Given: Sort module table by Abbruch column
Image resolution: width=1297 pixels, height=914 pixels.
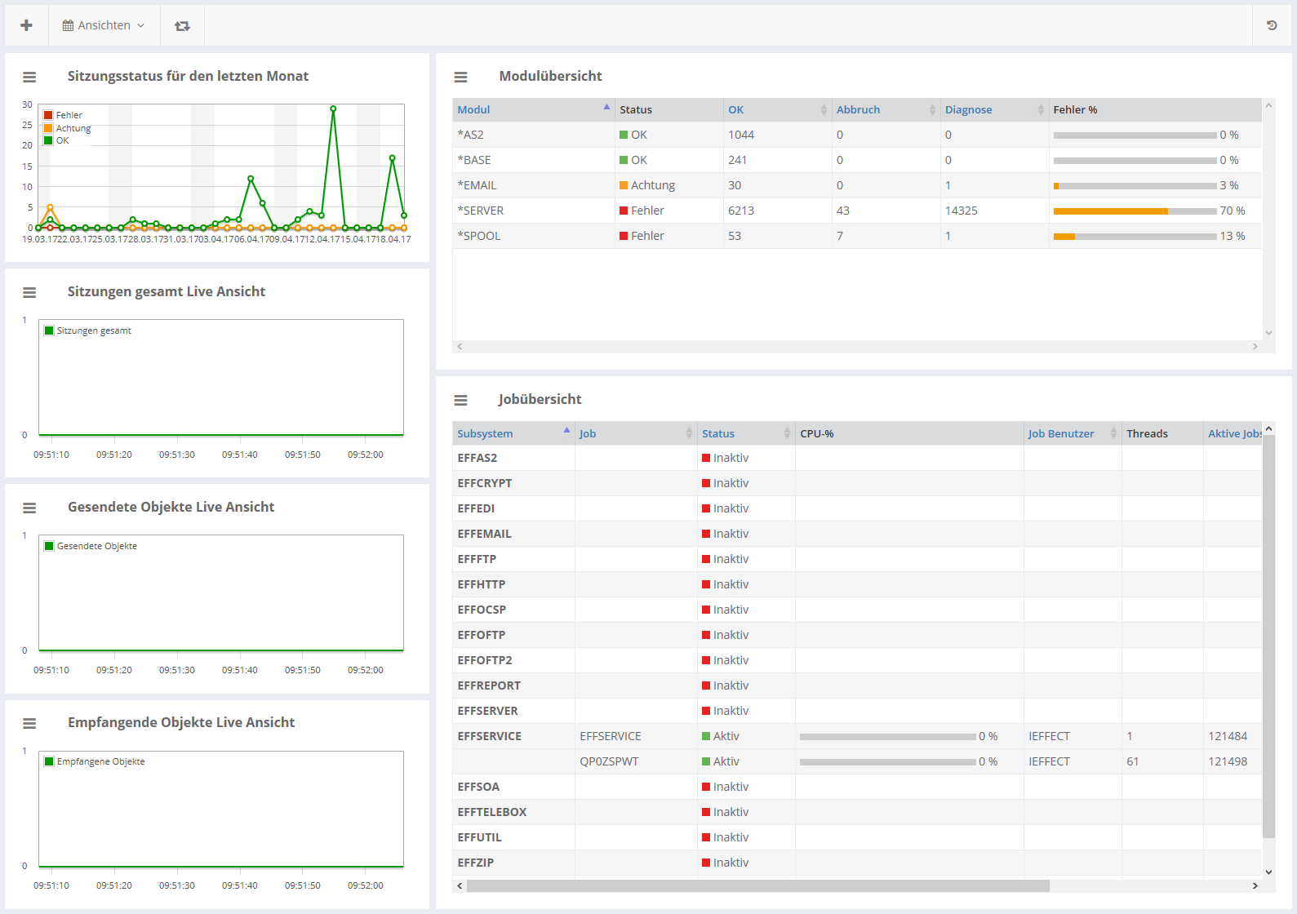Looking at the screenshot, I should [859, 109].
